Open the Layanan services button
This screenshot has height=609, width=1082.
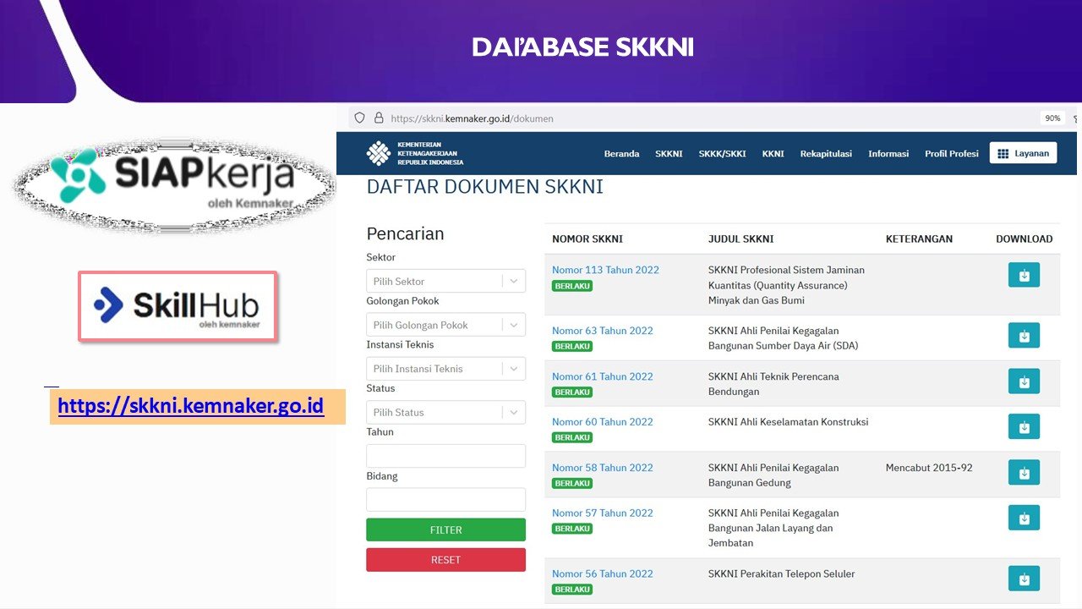click(1023, 153)
